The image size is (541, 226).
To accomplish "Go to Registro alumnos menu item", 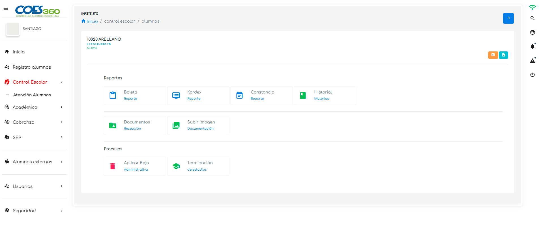I will coord(32,67).
